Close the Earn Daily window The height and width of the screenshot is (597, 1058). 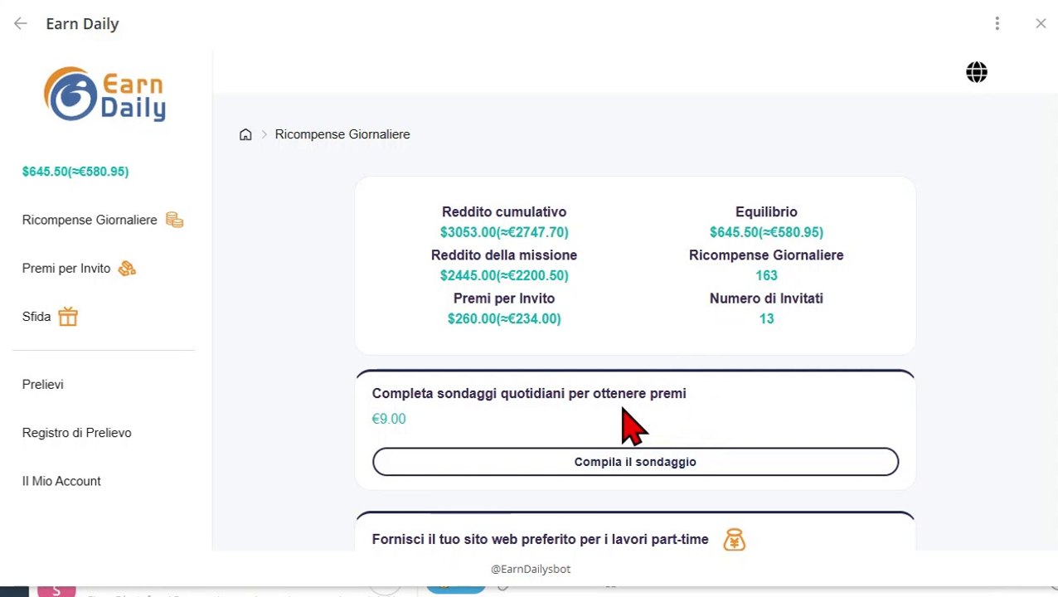(1041, 24)
